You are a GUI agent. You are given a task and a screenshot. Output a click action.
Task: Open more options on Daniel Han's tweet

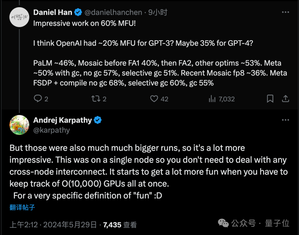tap(285, 12)
